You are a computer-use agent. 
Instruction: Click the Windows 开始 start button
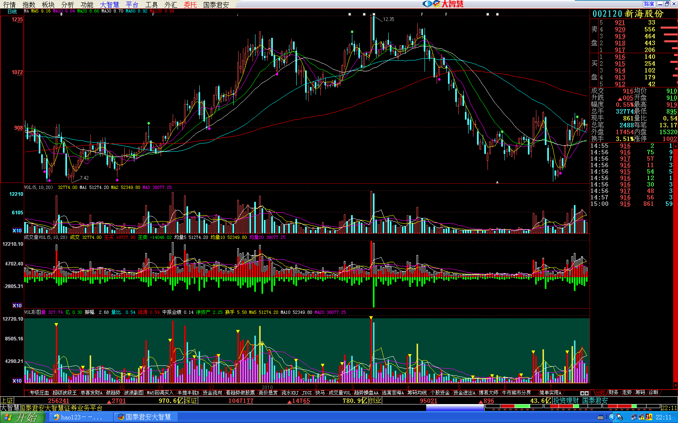click(22, 417)
